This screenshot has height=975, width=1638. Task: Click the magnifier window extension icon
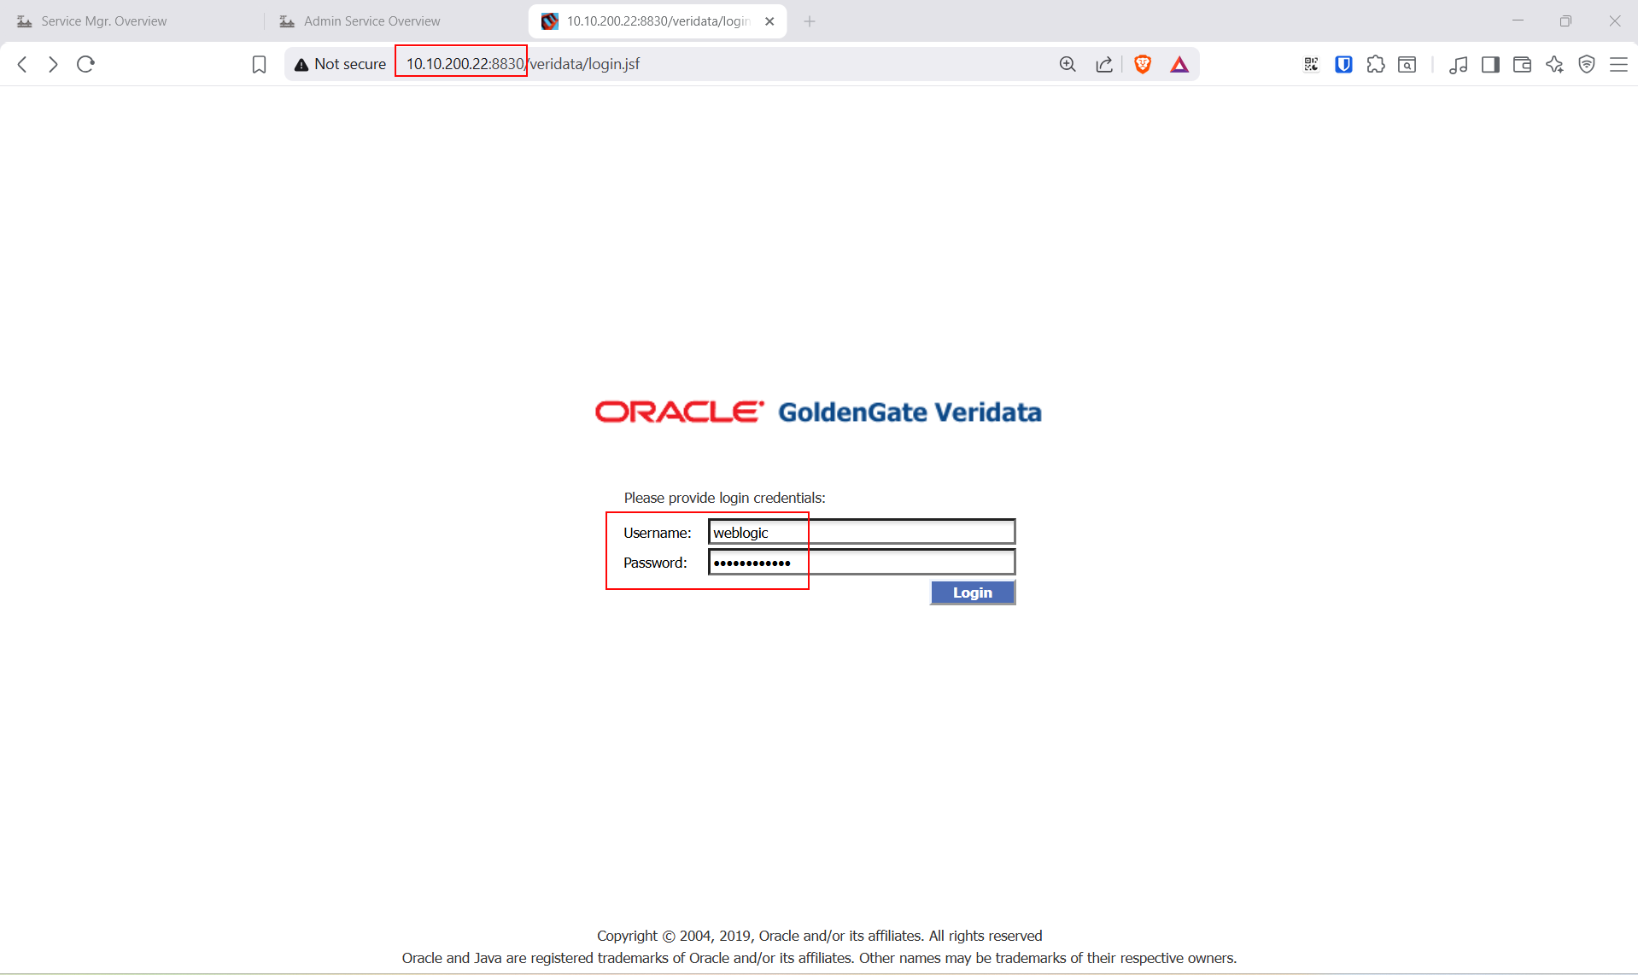click(1407, 64)
